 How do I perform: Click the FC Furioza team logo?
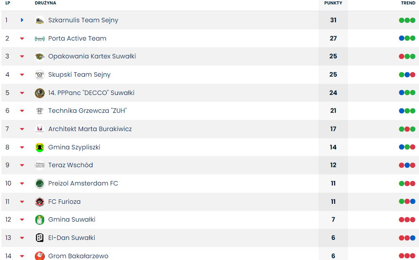click(40, 202)
